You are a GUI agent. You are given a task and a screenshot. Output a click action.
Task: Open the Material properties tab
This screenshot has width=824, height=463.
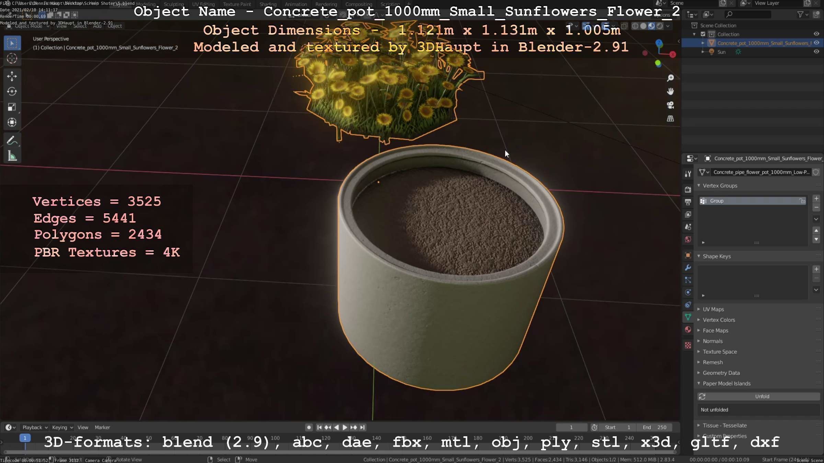pos(688,330)
